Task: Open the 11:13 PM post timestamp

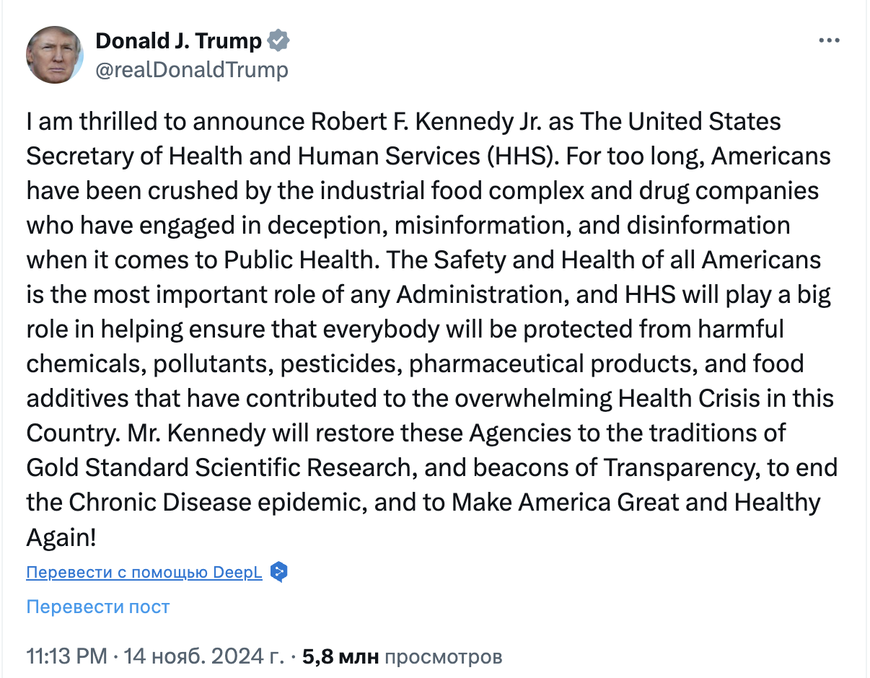Action: click(67, 657)
